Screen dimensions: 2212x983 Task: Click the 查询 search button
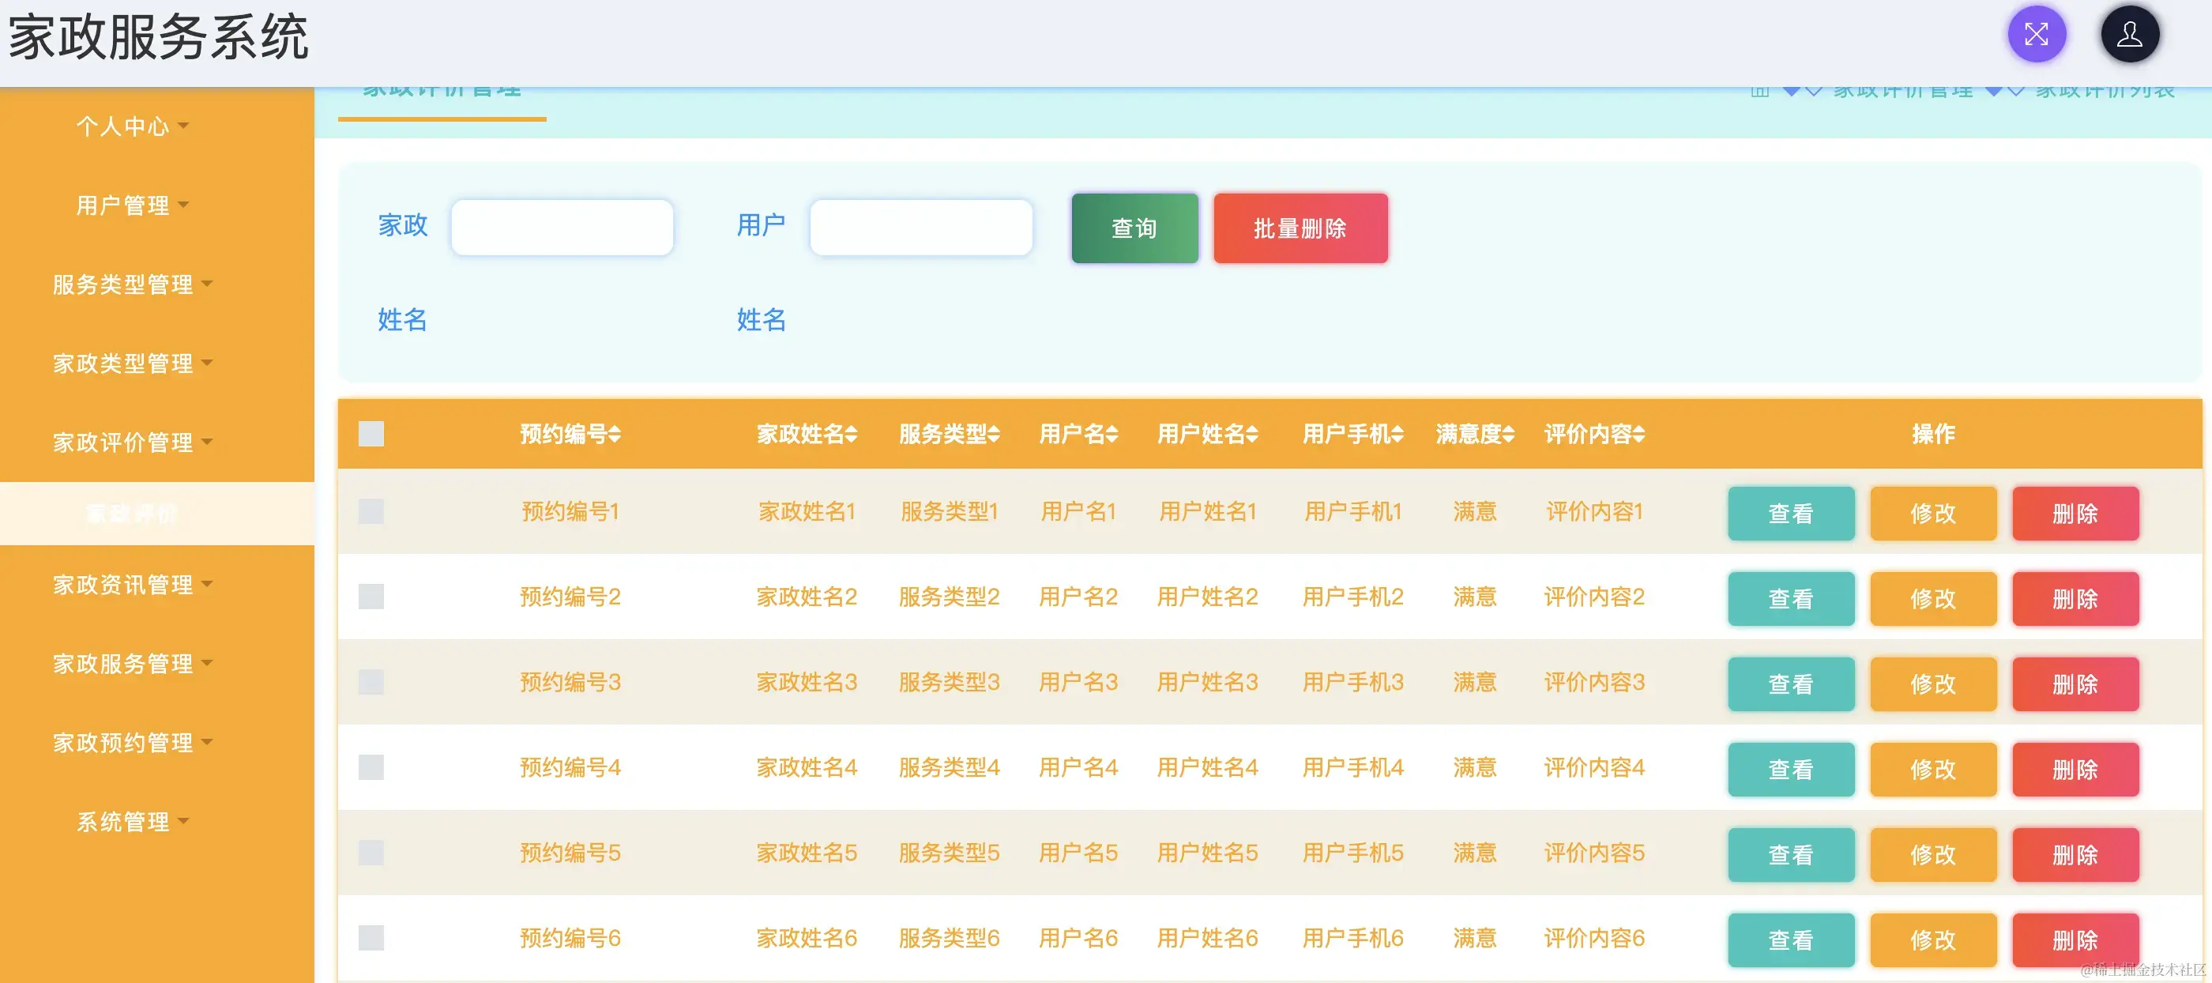pyautogui.click(x=1134, y=228)
